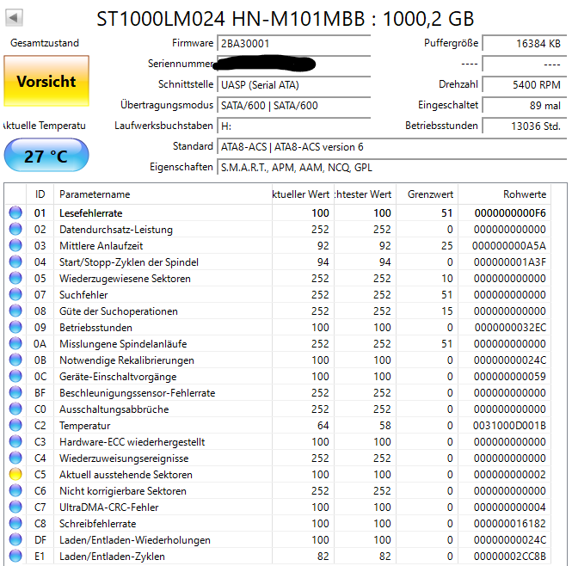Viewport: 572px width, 566px height.
Task: Click the Firmware field showing 2BA30001
Action: (293, 43)
